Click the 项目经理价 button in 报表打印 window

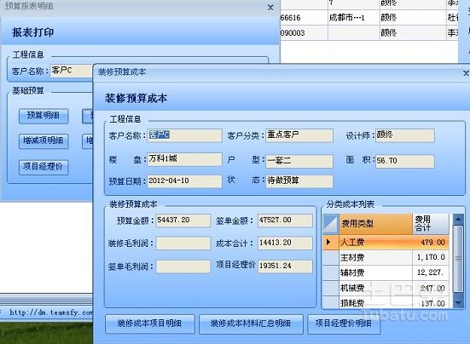pos(44,167)
